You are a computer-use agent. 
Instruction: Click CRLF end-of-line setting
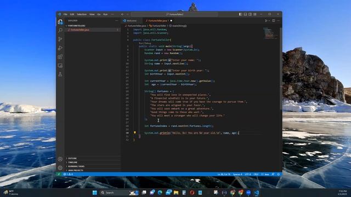point(256,174)
